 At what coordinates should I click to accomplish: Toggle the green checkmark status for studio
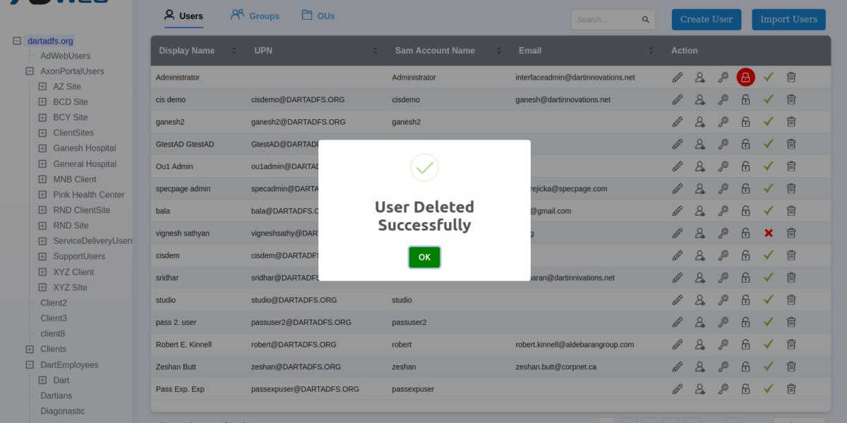pos(769,300)
